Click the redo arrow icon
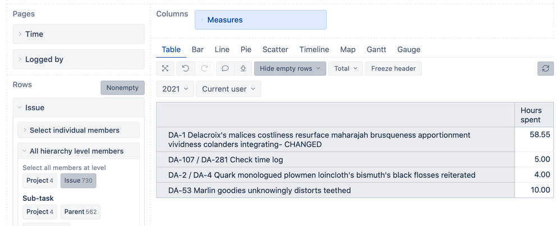Image resolution: width=560 pixels, height=226 pixels. (204, 69)
